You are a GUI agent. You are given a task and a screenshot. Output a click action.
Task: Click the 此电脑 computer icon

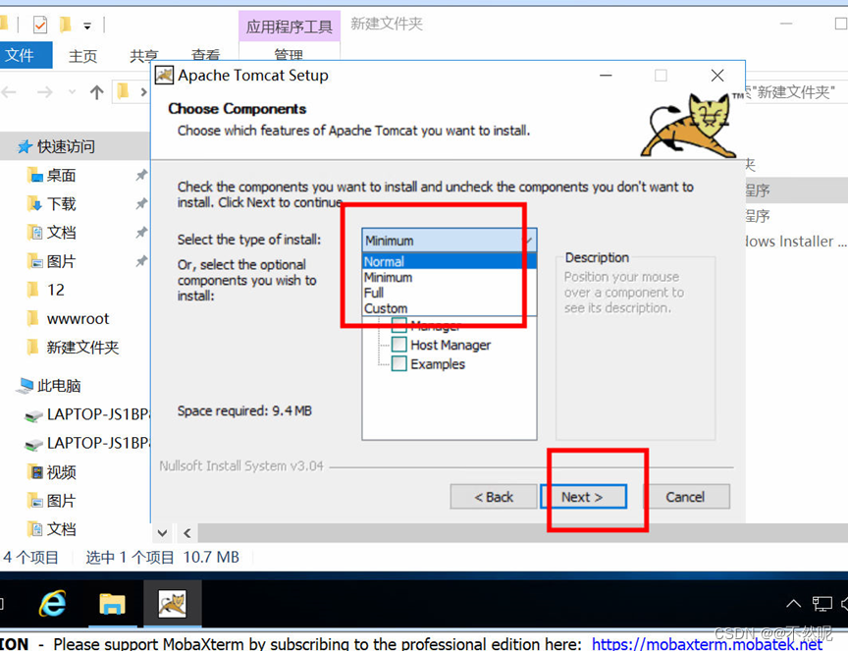tap(25, 385)
